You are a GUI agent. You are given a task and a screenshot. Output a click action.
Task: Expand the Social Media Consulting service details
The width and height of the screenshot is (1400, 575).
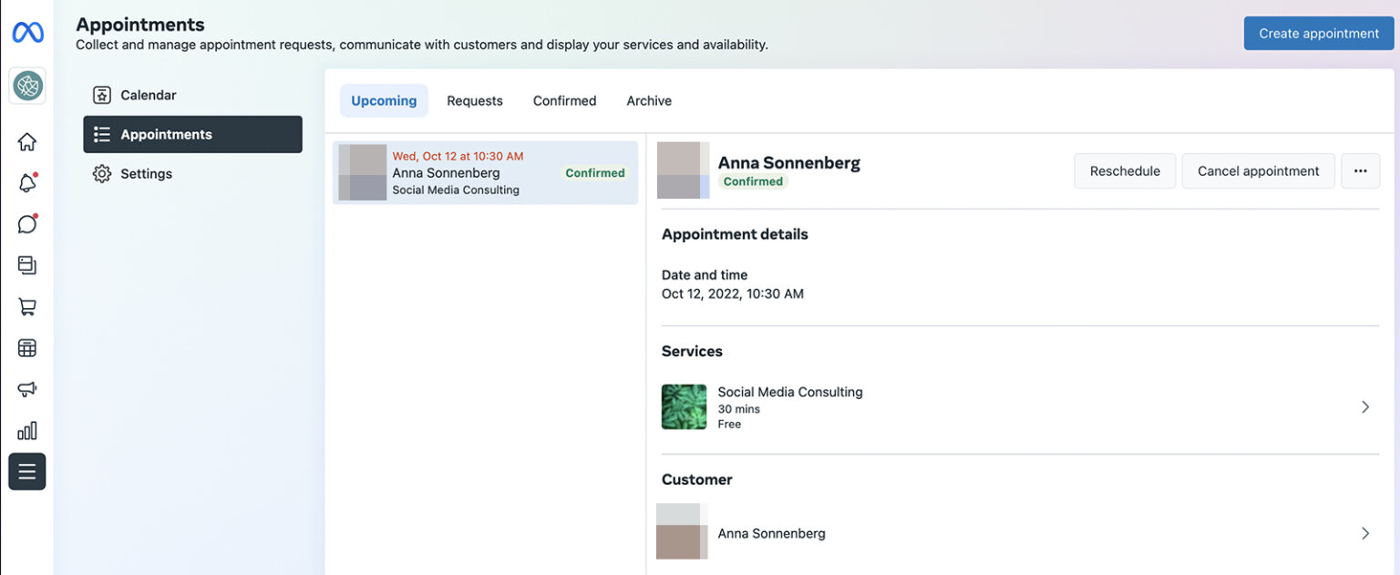(1364, 406)
